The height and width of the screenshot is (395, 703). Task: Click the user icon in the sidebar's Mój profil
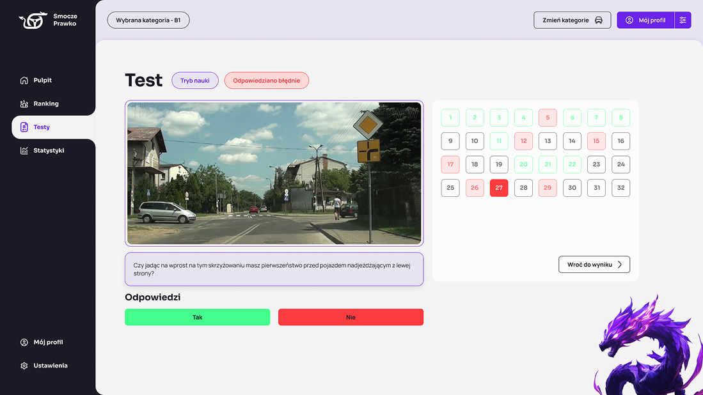[24, 343]
